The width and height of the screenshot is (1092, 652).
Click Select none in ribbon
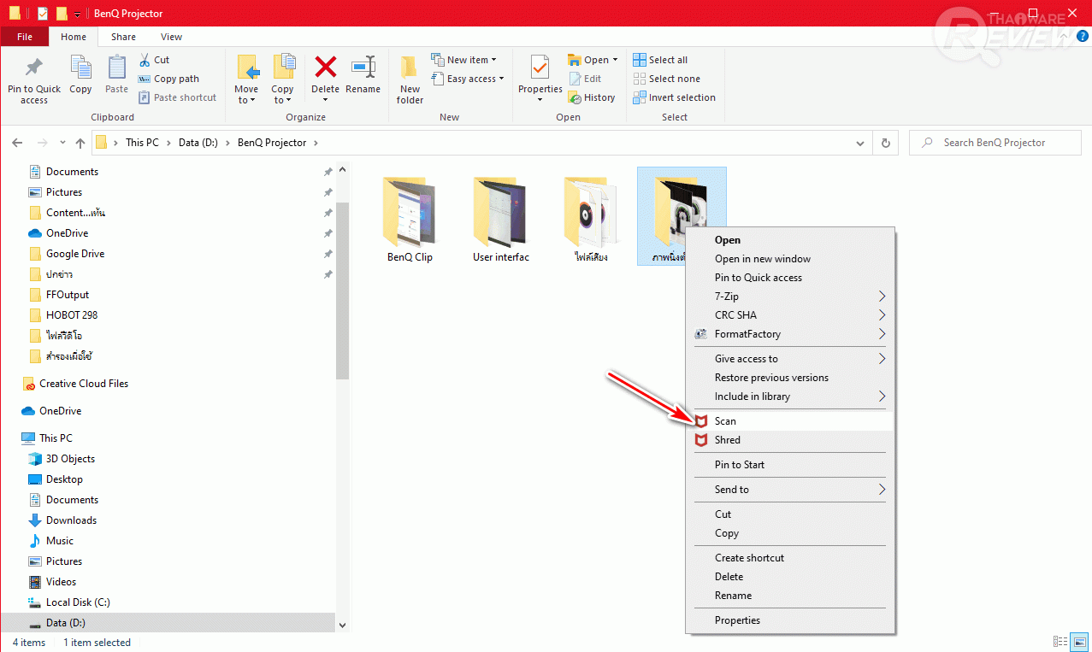(666, 79)
